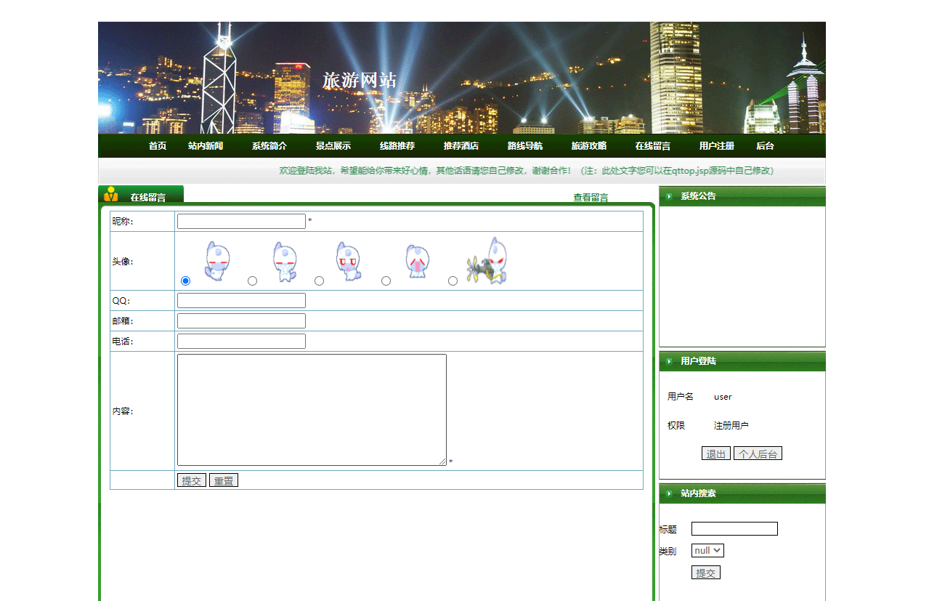
Task: Click the 个人后台 button
Action: point(758,453)
